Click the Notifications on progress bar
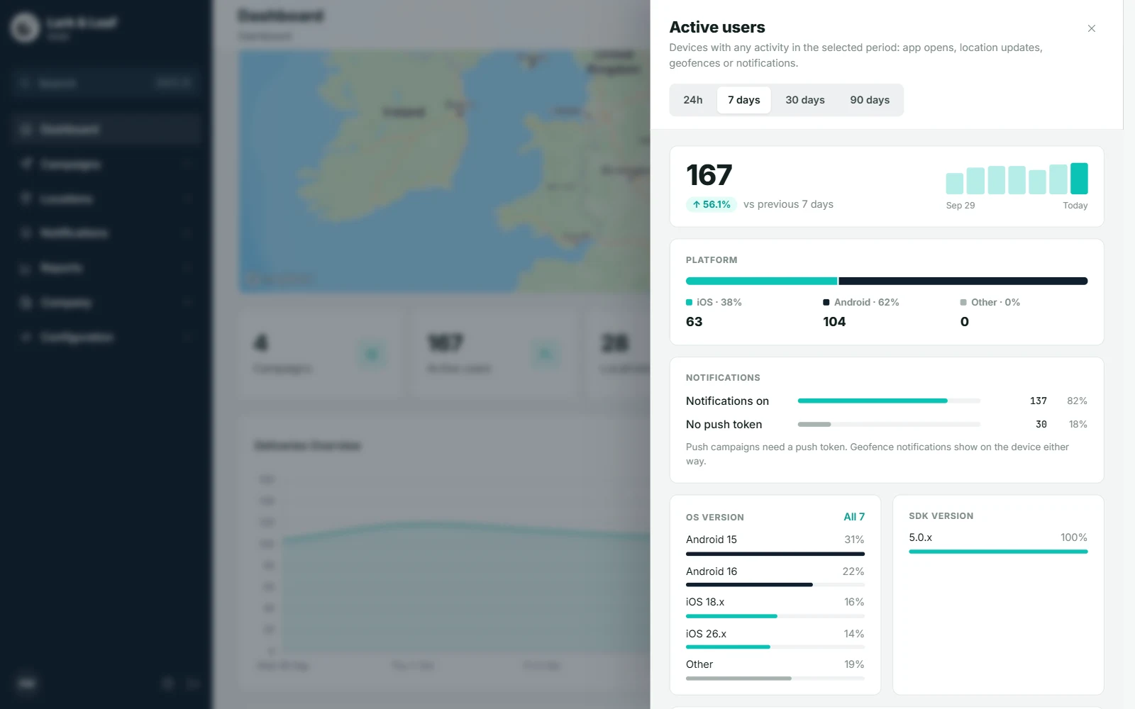1135x709 pixels. pyautogui.click(x=889, y=401)
